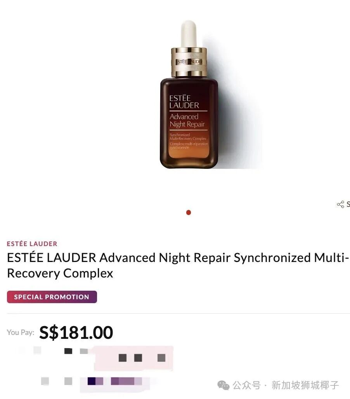The image size is (350, 399).
Task: Open the Advanced Night Repair product title
Action: 178,265
